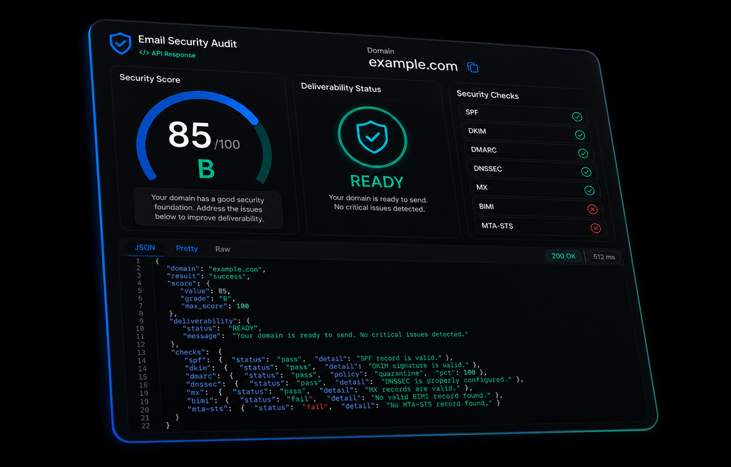This screenshot has width=731, height=467.
Task: Click the Email Security Audit title
Action: 188,42
